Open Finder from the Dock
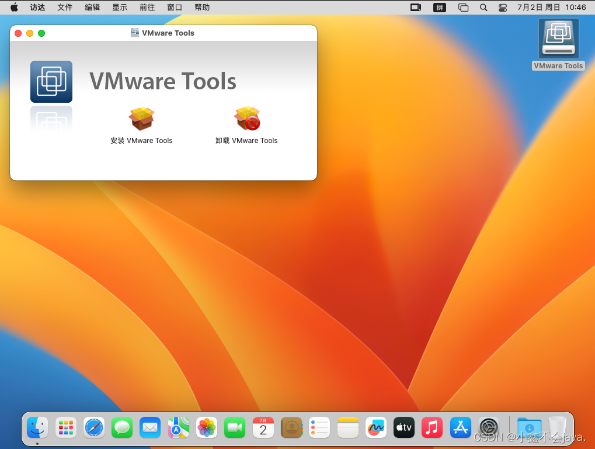Viewport: 595px width, 449px height. click(x=38, y=428)
